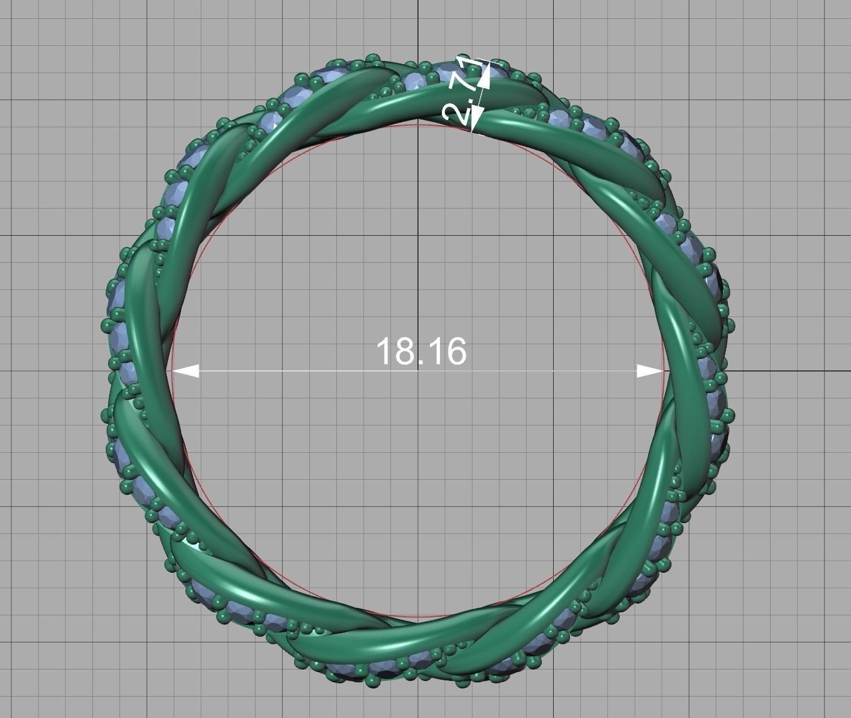The height and width of the screenshot is (718, 851).
Task: Click the left arrowhead of diameter dimension
Action: coord(186,372)
